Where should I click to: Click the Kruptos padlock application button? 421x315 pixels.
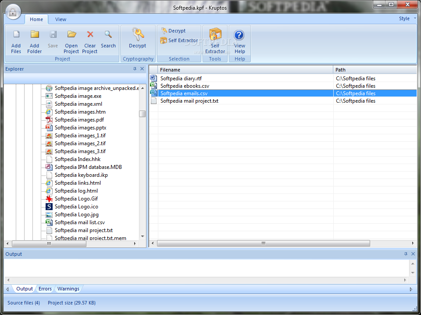13,12
